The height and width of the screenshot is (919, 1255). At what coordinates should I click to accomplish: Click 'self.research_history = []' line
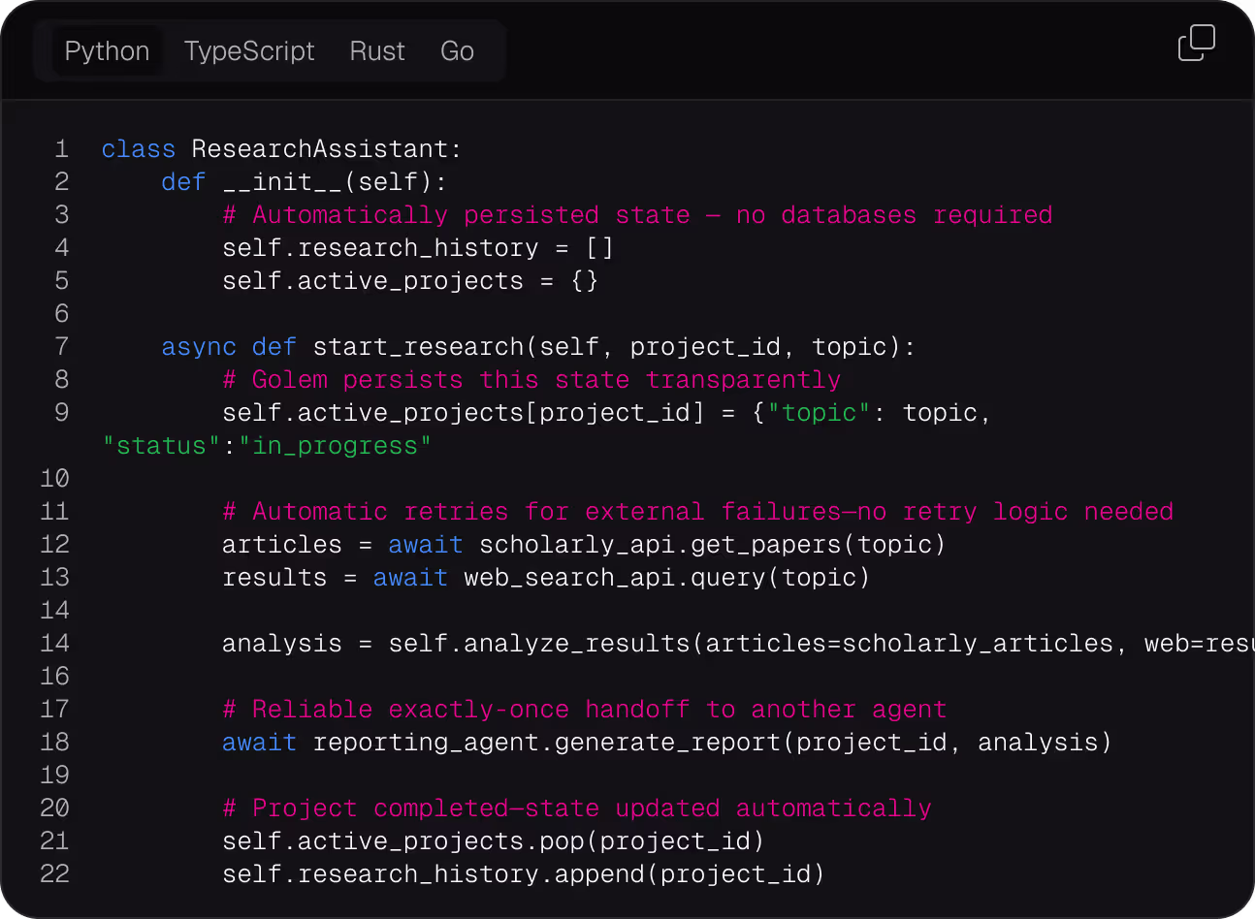pyautogui.click(x=418, y=248)
